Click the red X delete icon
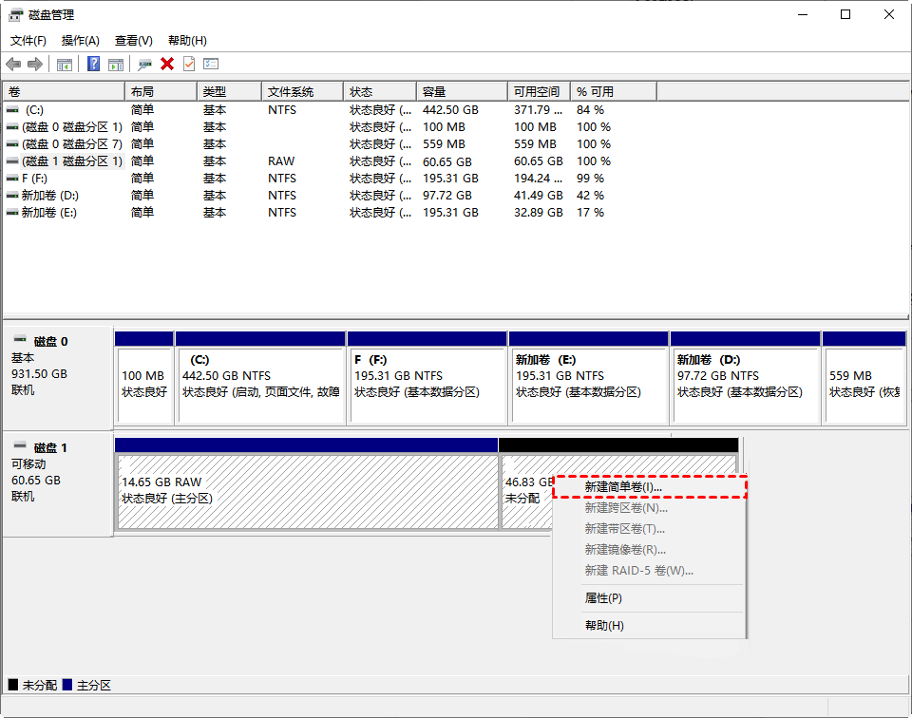Image resolution: width=912 pixels, height=718 pixels. pos(167,64)
